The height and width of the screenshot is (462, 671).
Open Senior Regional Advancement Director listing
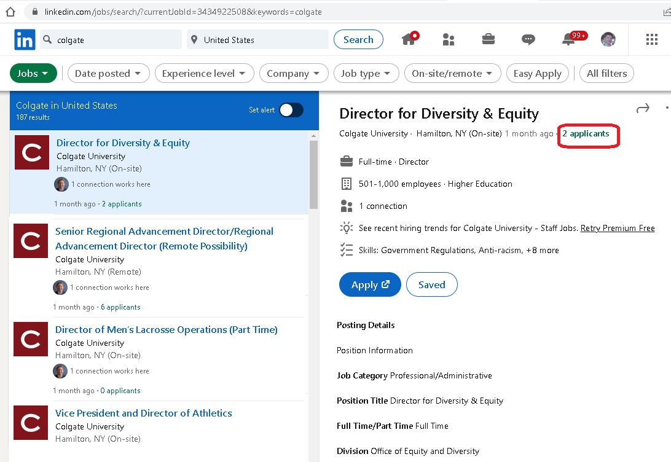tap(164, 239)
